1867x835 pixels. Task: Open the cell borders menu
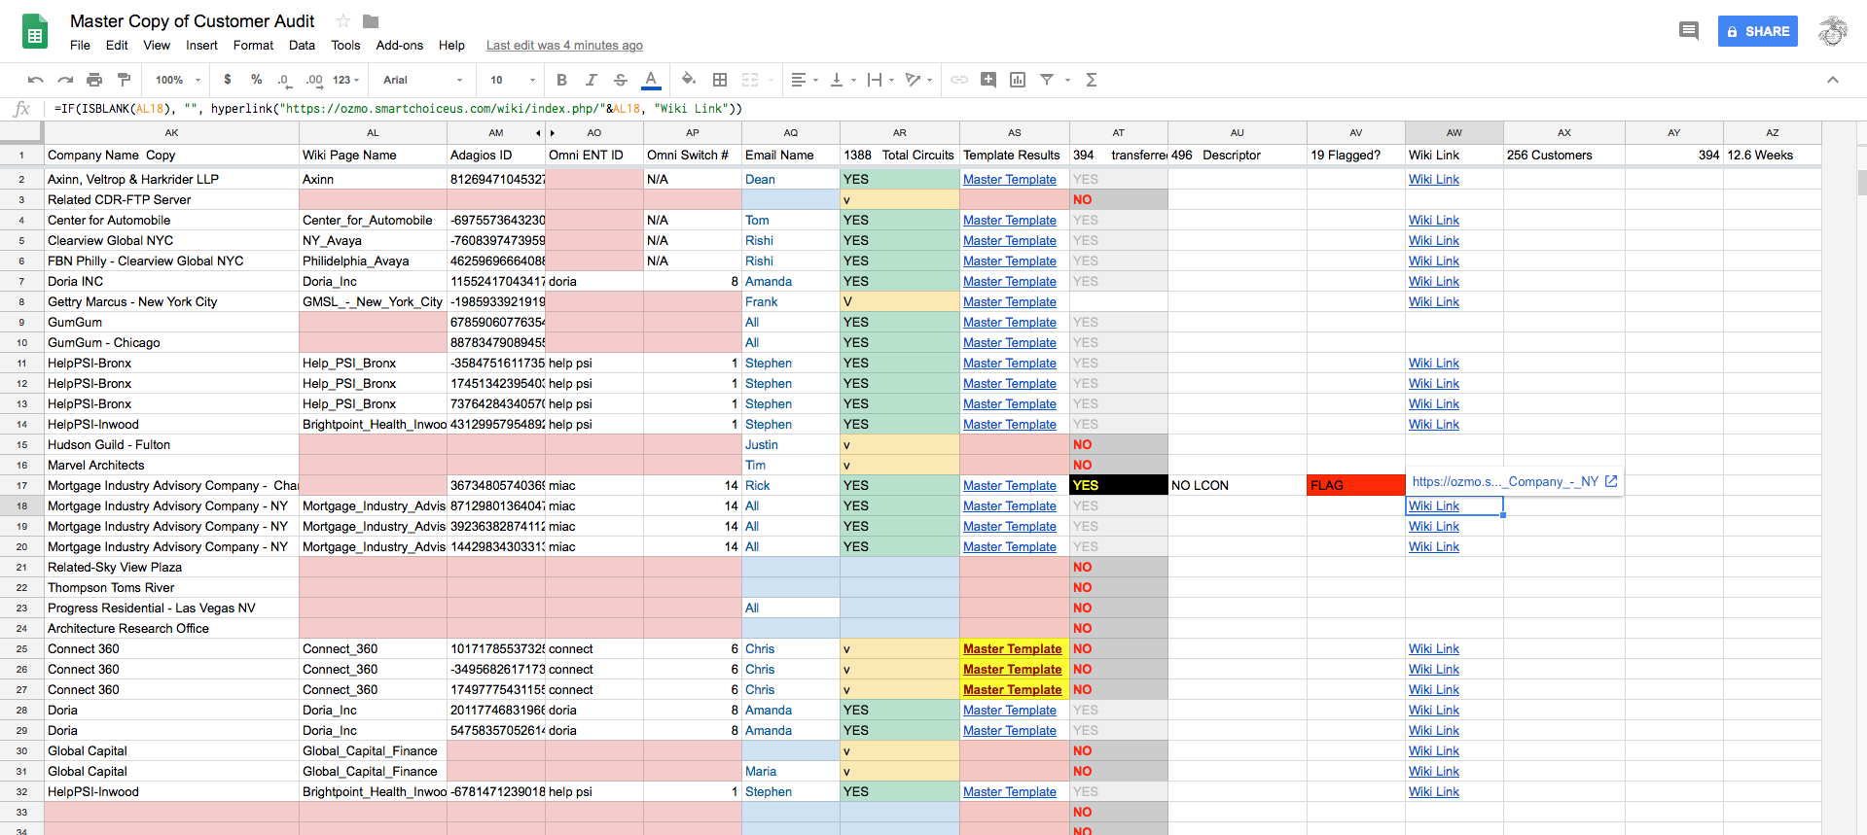pos(720,80)
